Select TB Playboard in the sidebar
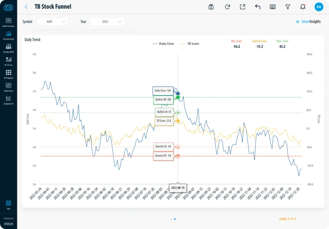Viewport: 329px width, 229px height. click(x=8, y=74)
